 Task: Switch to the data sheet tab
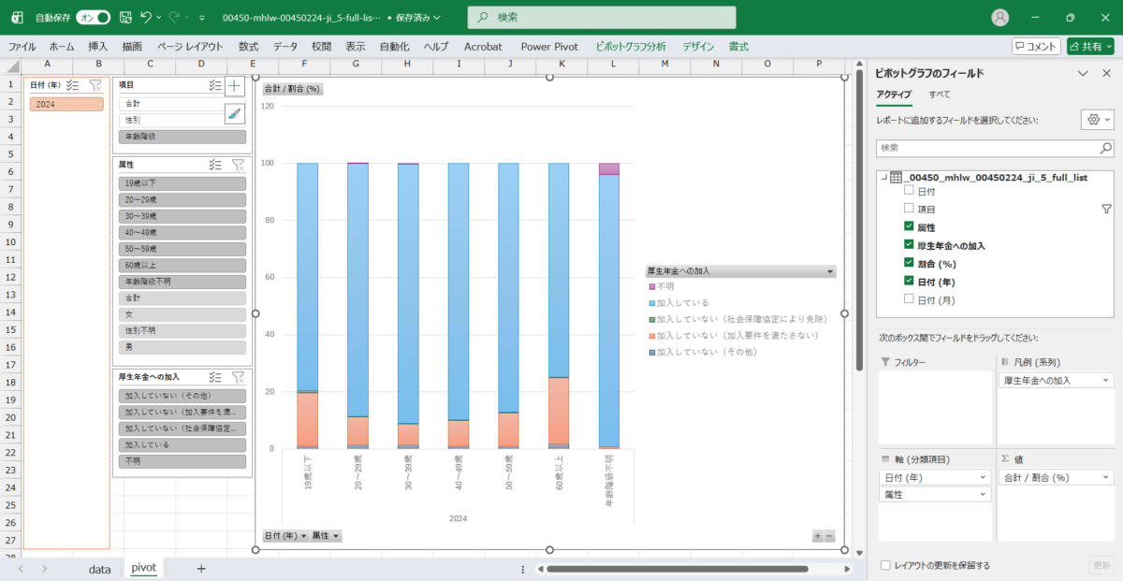pyautogui.click(x=99, y=568)
